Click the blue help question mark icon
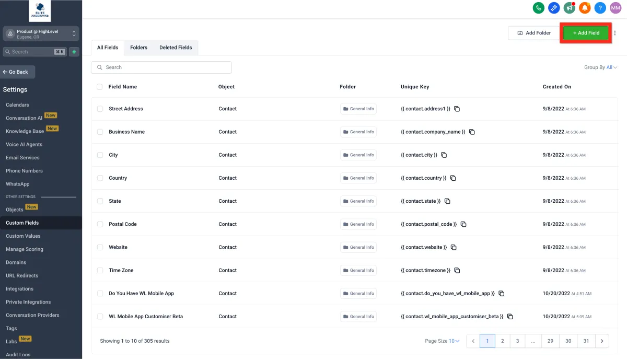627x359 pixels. 600,8
